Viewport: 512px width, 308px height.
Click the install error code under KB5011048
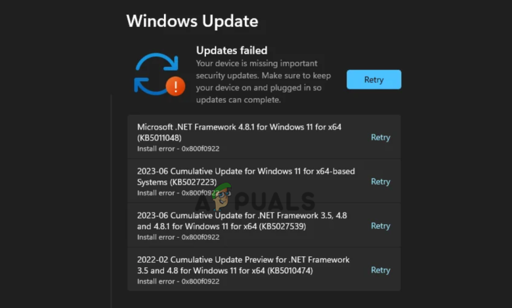click(x=179, y=149)
